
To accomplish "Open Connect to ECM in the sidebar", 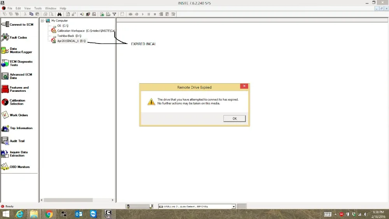I will click(x=18, y=24).
